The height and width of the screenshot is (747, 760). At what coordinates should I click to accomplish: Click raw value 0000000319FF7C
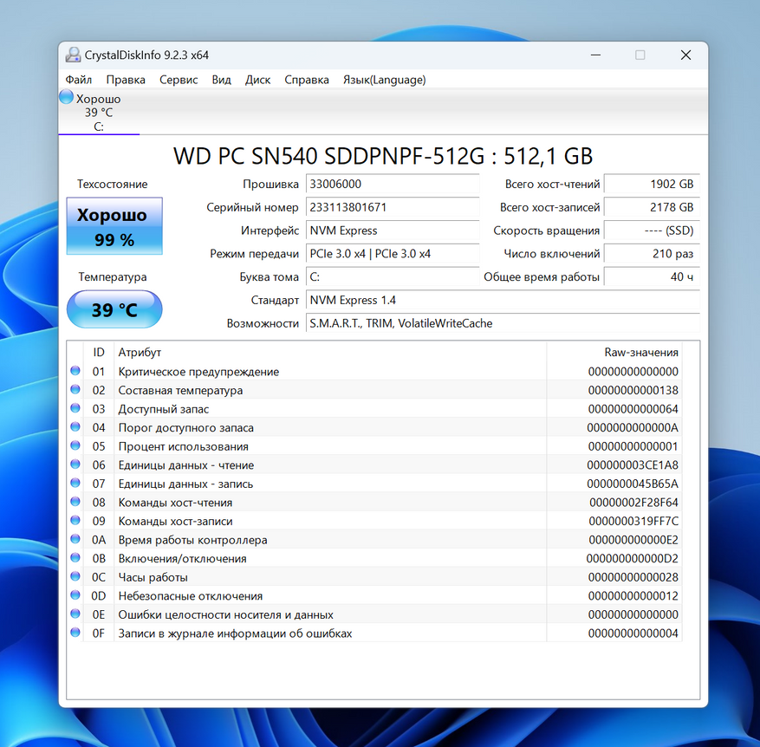633,521
